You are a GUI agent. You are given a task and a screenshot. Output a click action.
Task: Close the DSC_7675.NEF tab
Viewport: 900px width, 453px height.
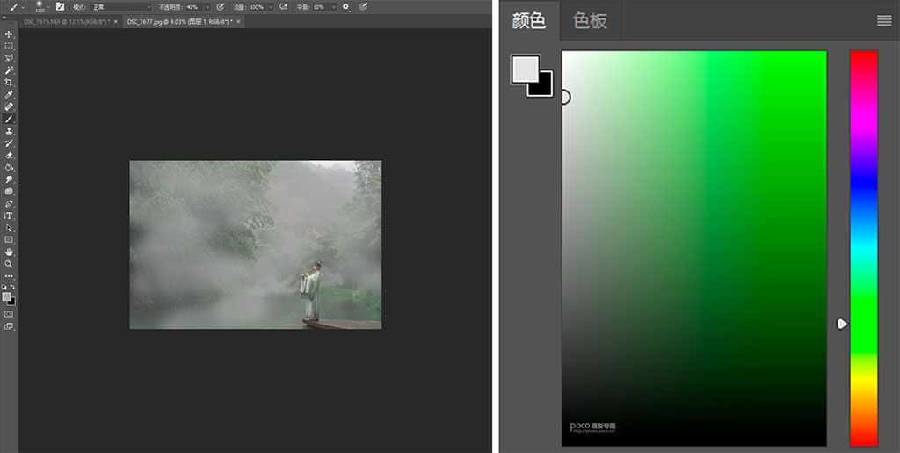point(116,21)
